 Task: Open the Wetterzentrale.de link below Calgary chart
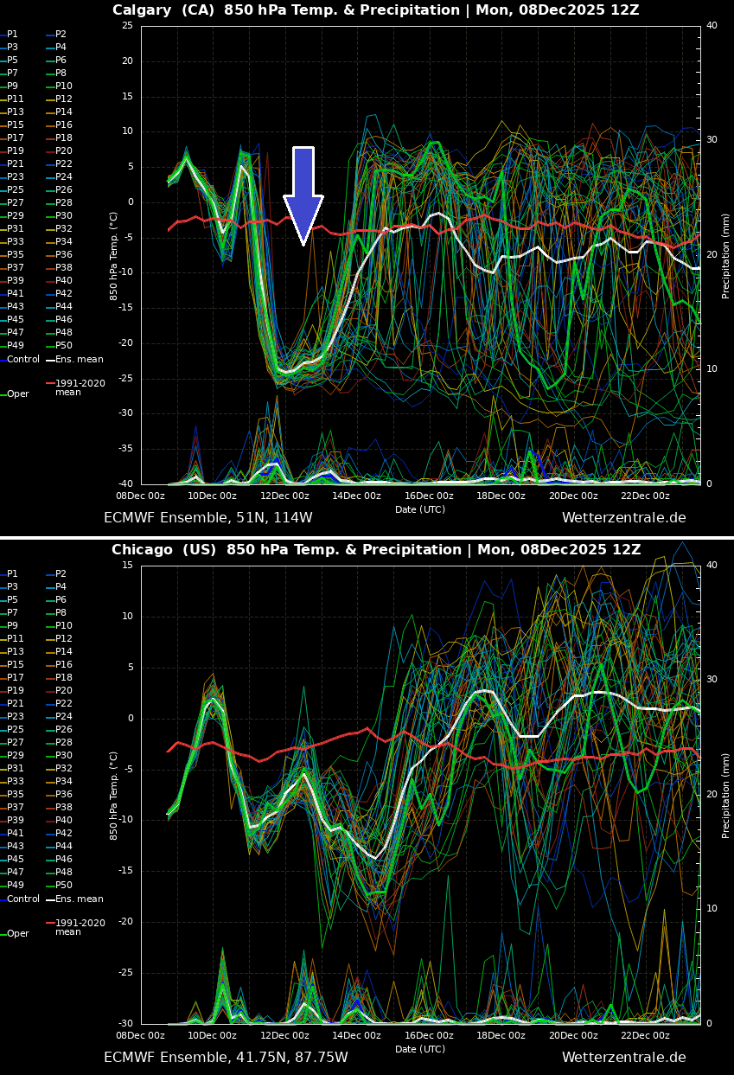[x=624, y=517]
